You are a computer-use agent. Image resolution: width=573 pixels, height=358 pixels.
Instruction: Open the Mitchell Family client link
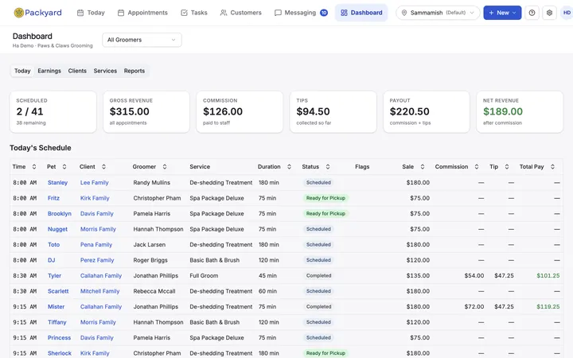click(99, 291)
